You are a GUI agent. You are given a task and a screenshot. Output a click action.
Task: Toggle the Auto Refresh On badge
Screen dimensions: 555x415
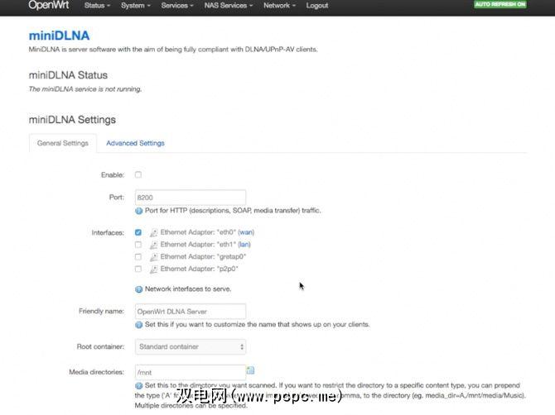500,4
